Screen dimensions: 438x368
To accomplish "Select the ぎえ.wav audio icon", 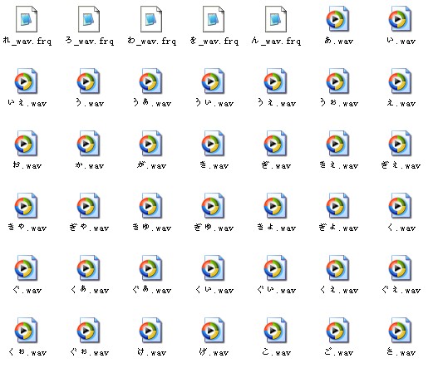I will coord(401,143).
